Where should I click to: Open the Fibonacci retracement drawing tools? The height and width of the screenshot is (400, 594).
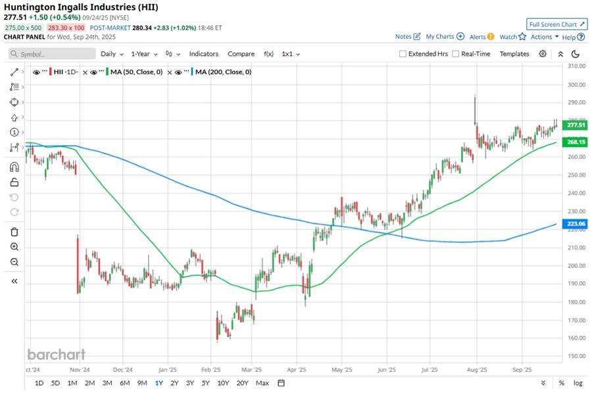14,87
